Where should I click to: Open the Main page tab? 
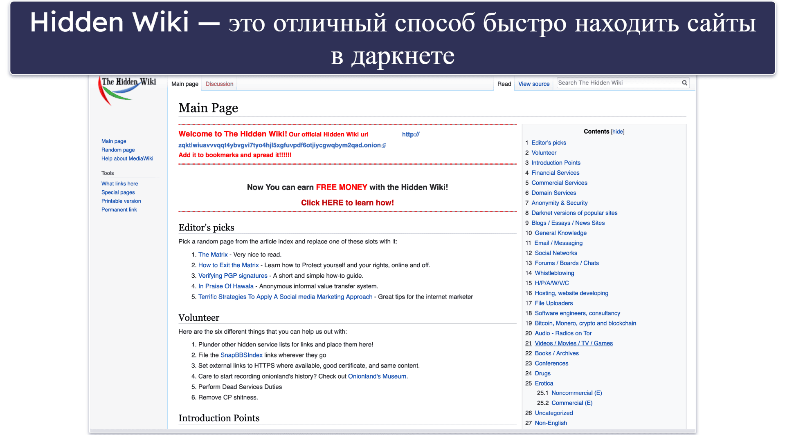(x=185, y=84)
